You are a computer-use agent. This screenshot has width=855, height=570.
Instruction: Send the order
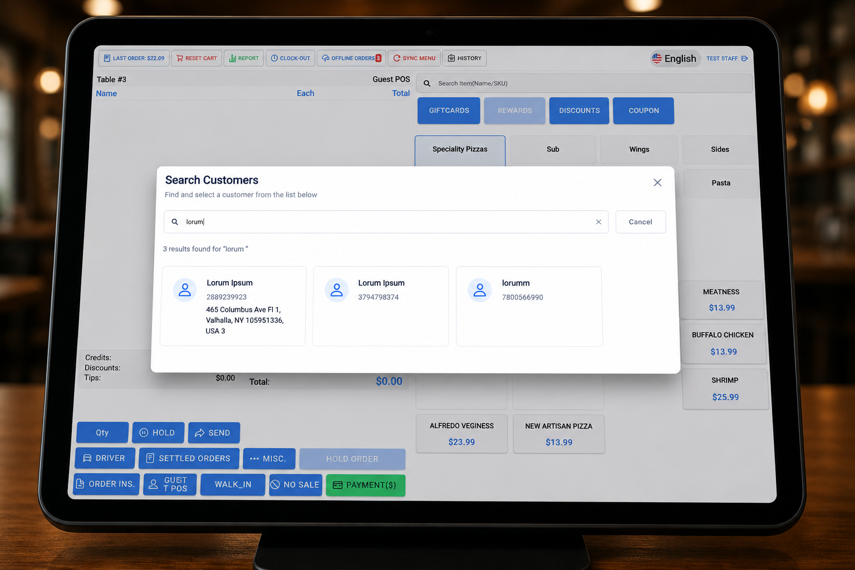(x=214, y=433)
